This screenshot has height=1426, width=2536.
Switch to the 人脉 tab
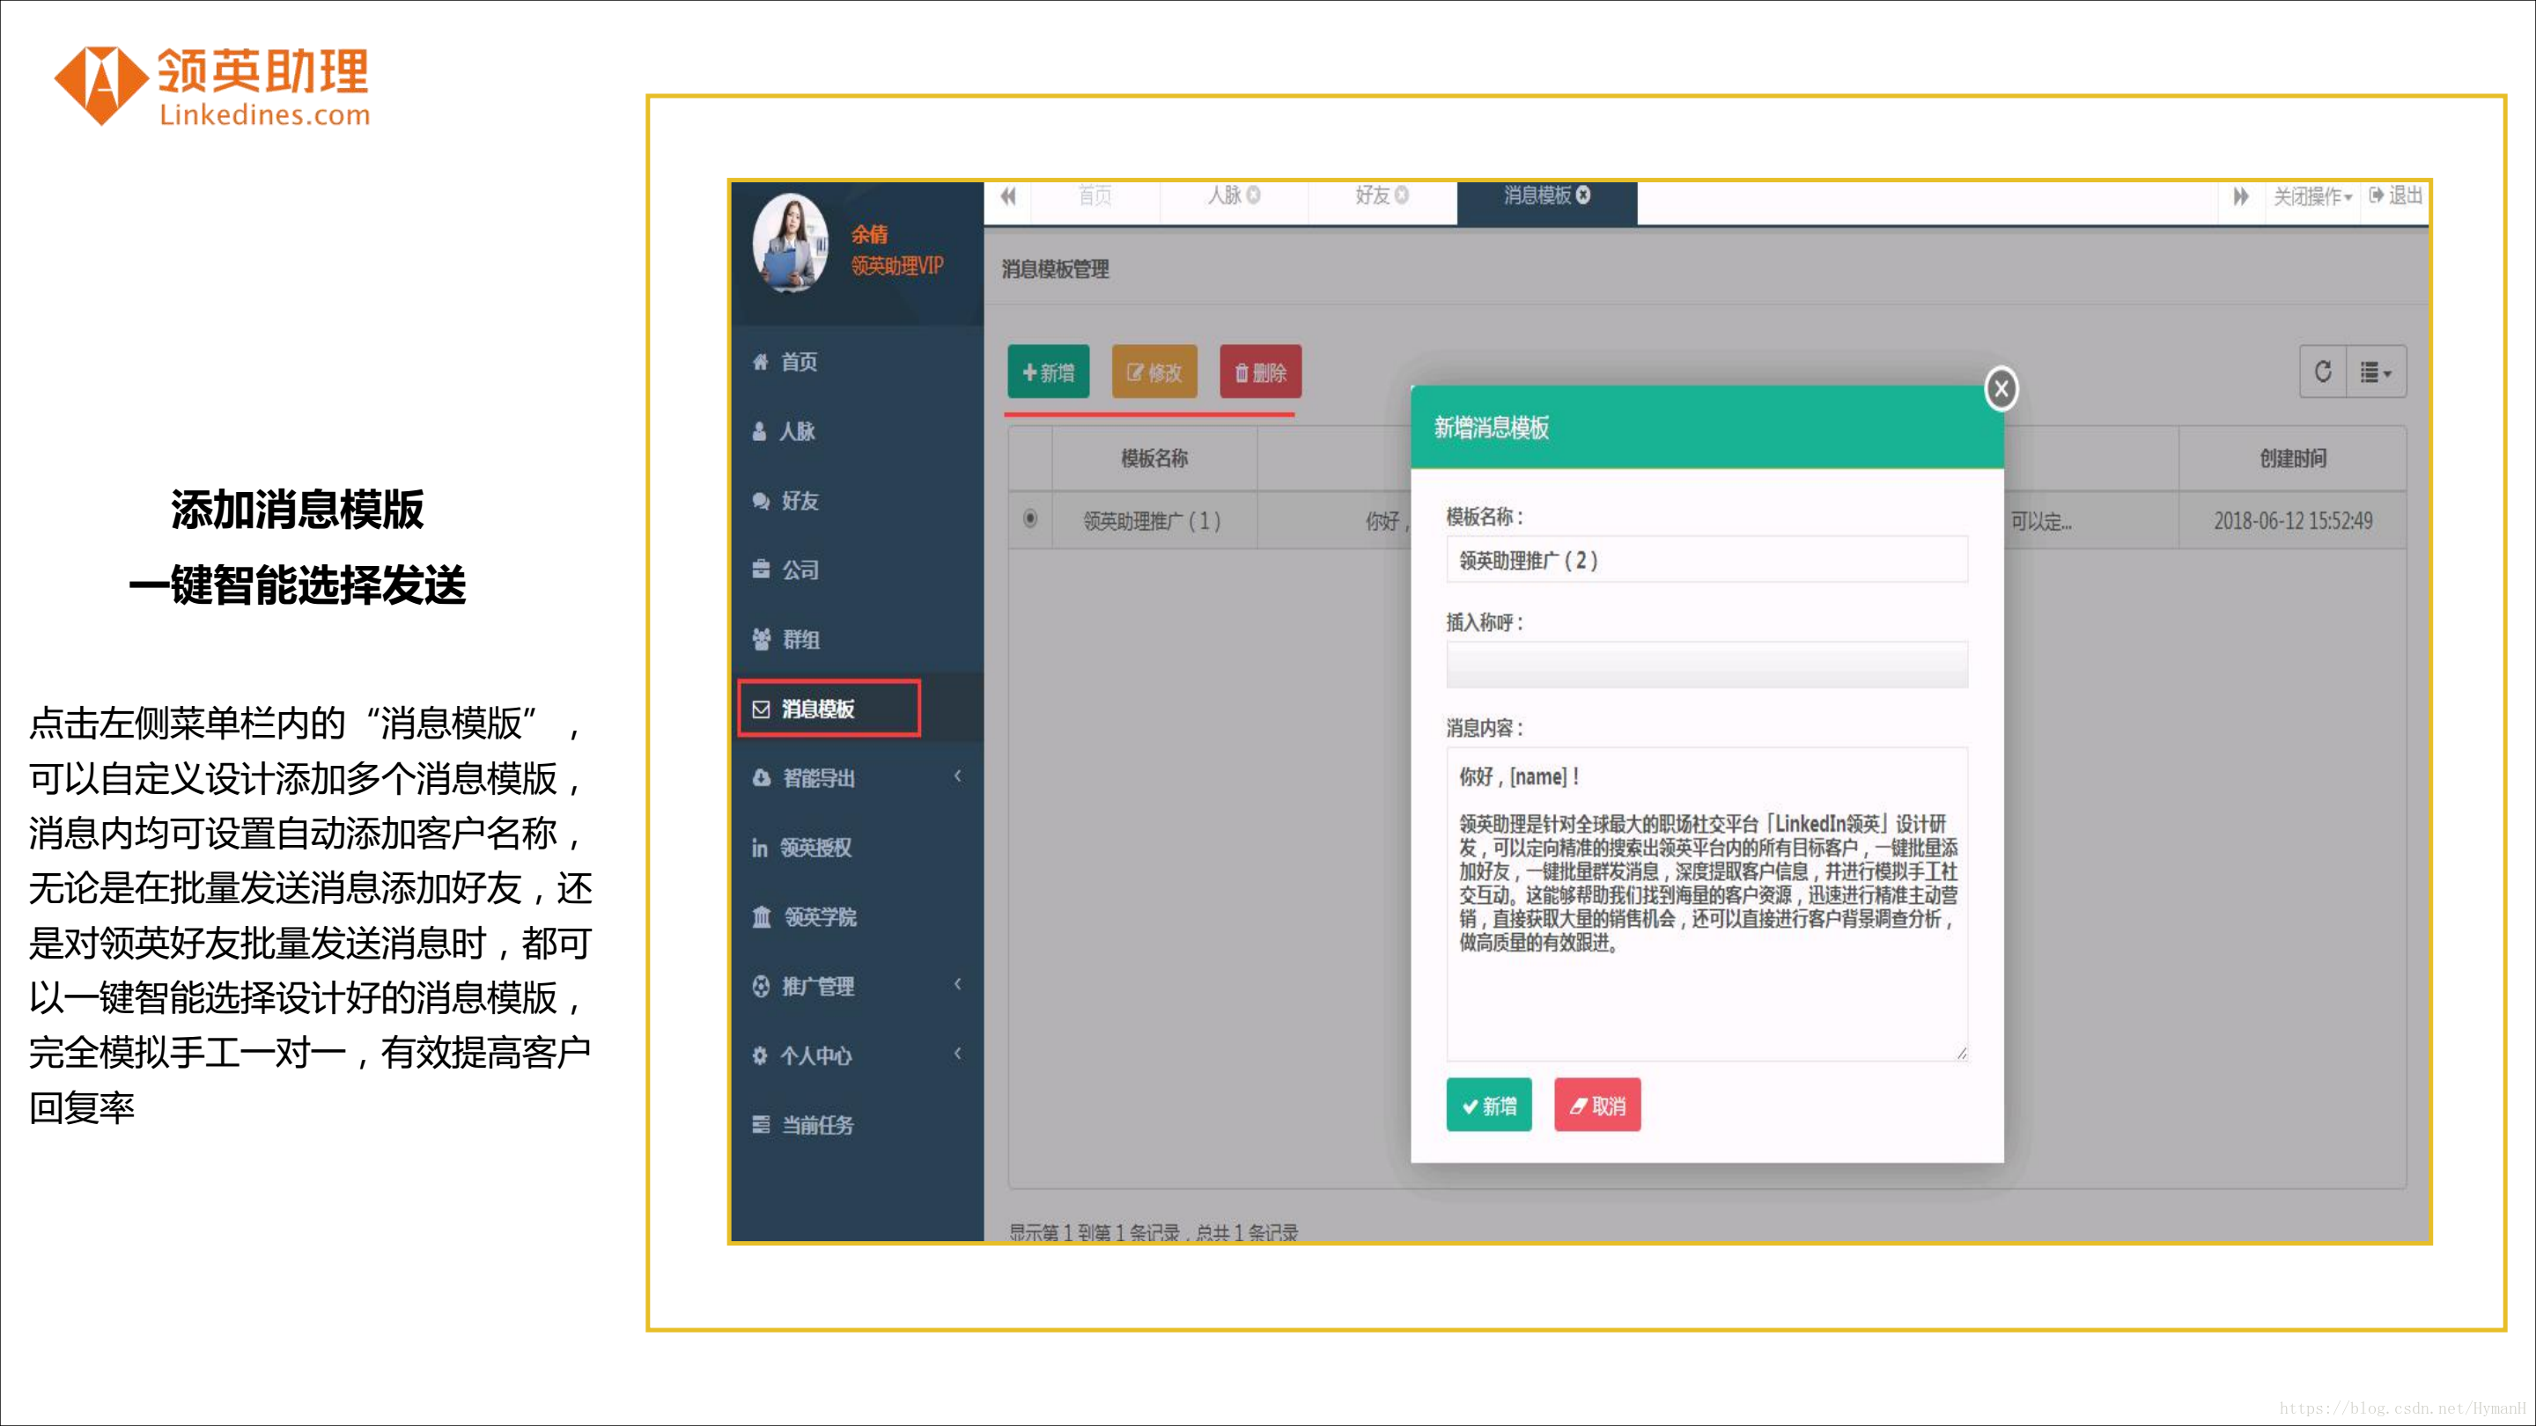tap(1225, 195)
